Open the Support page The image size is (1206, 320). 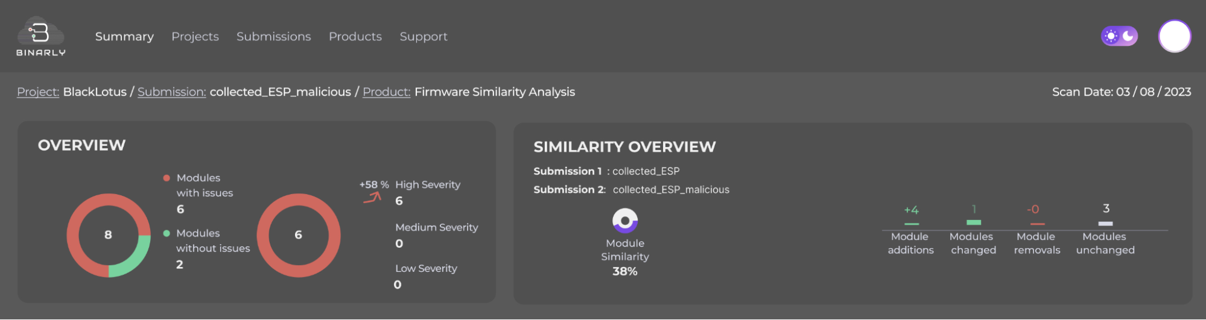[x=423, y=37]
